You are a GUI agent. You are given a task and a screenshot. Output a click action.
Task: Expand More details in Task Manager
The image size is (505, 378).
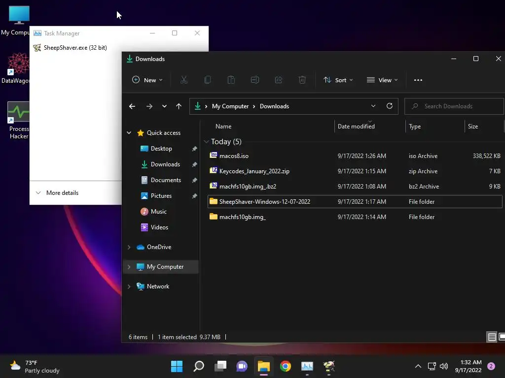point(57,193)
